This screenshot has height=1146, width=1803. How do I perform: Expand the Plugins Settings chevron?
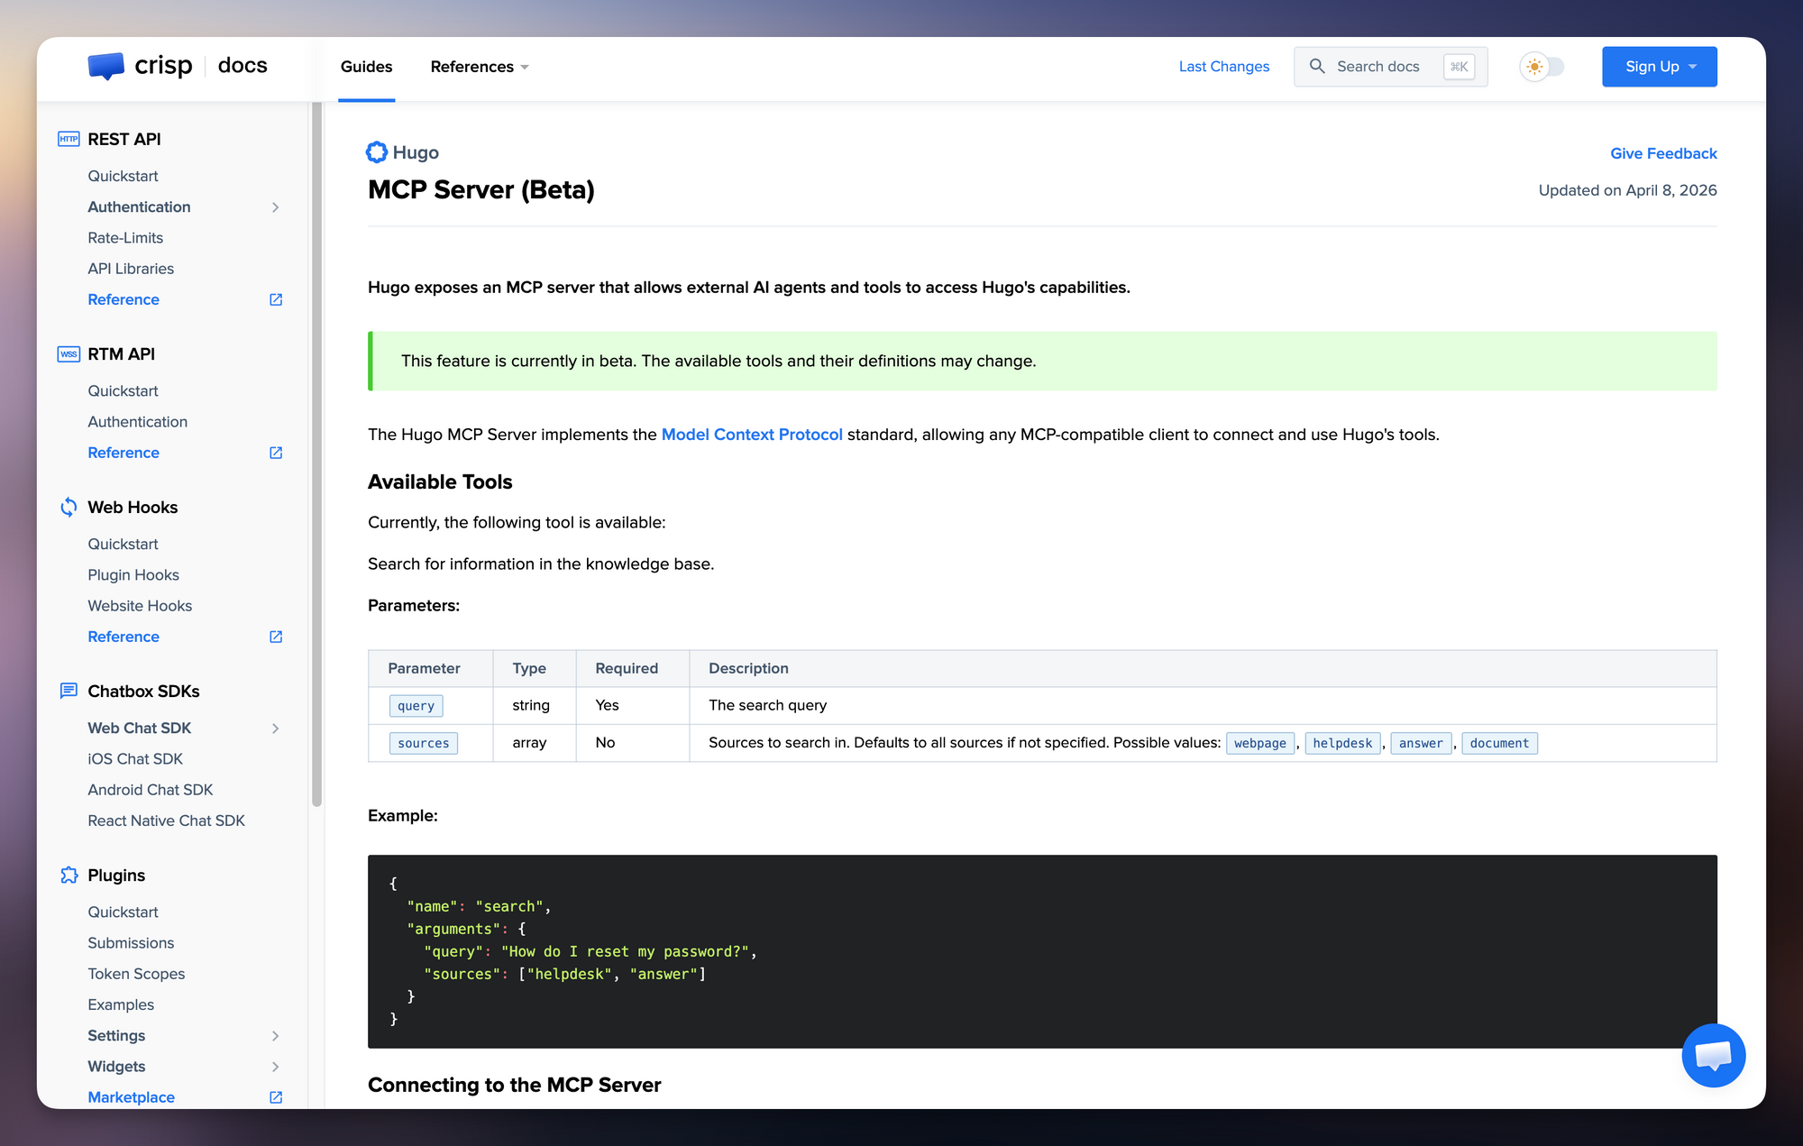coord(276,1036)
